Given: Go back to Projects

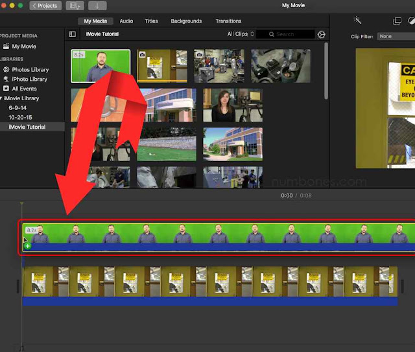Looking at the screenshot, I should point(45,6).
